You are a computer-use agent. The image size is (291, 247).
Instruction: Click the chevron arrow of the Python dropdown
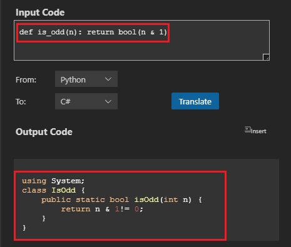click(x=108, y=79)
